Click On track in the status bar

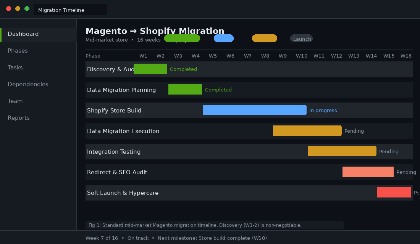pos(138,238)
